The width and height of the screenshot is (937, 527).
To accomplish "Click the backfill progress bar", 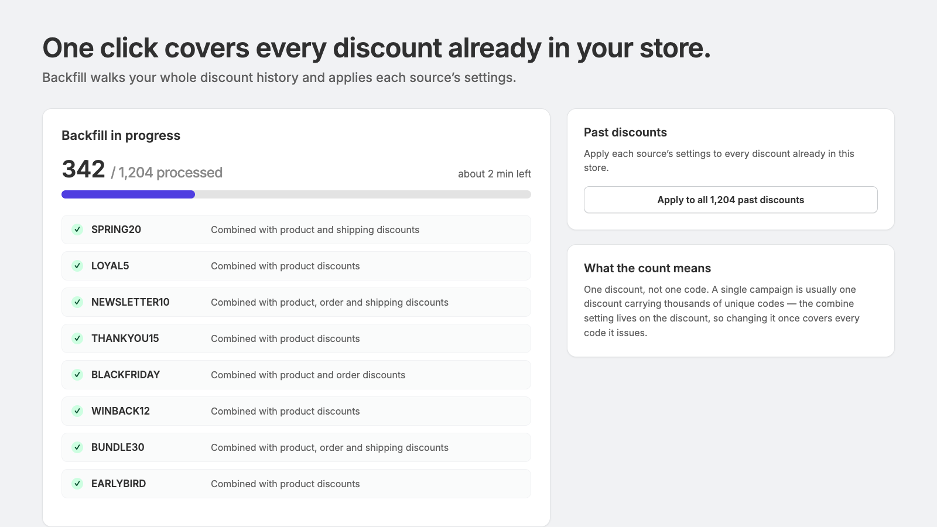I will (x=296, y=194).
